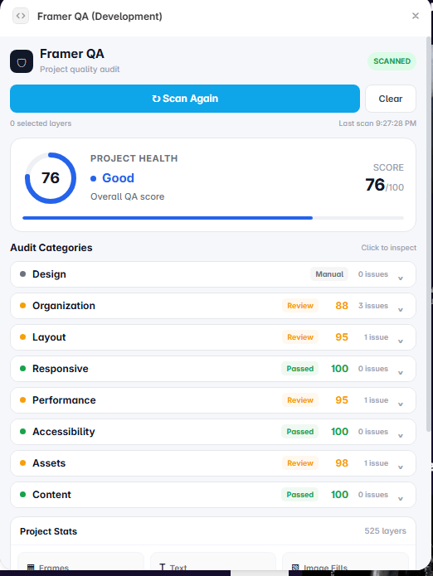Open the Assets audit row
The height and width of the screenshot is (576, 433).
(x=213, y=463)
